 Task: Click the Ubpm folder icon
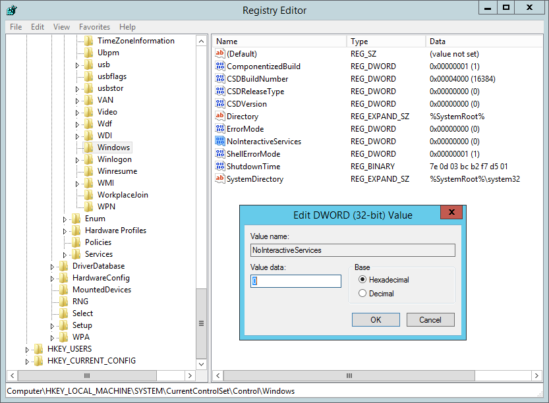(x=89, y=53)
